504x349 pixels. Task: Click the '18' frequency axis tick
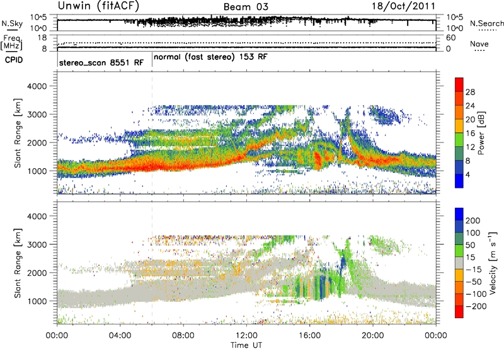click(x=42, y=38)
